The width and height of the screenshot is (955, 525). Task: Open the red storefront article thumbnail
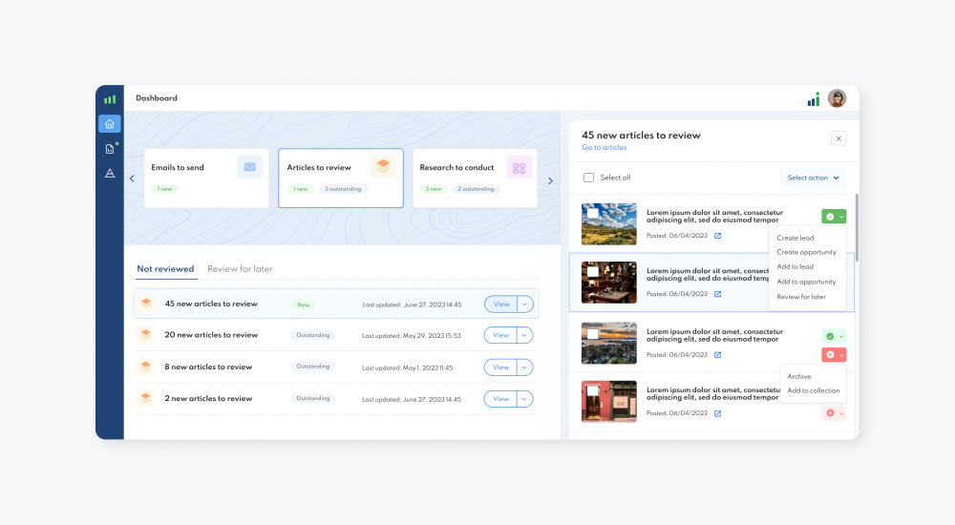(x=609, y=402)
